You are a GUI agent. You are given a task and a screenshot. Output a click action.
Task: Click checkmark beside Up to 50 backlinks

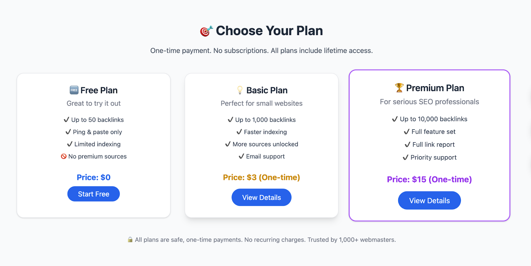coord(66,120)
